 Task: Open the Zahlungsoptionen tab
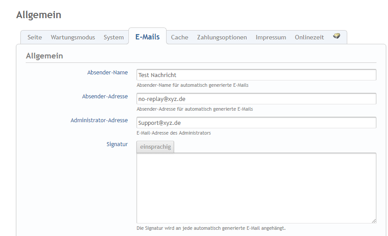222,37
